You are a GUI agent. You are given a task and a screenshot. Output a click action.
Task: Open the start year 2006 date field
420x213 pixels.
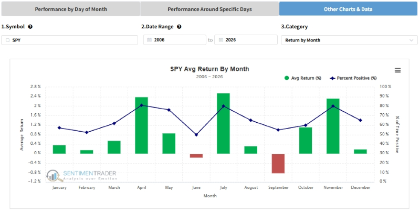click(175, 40)
